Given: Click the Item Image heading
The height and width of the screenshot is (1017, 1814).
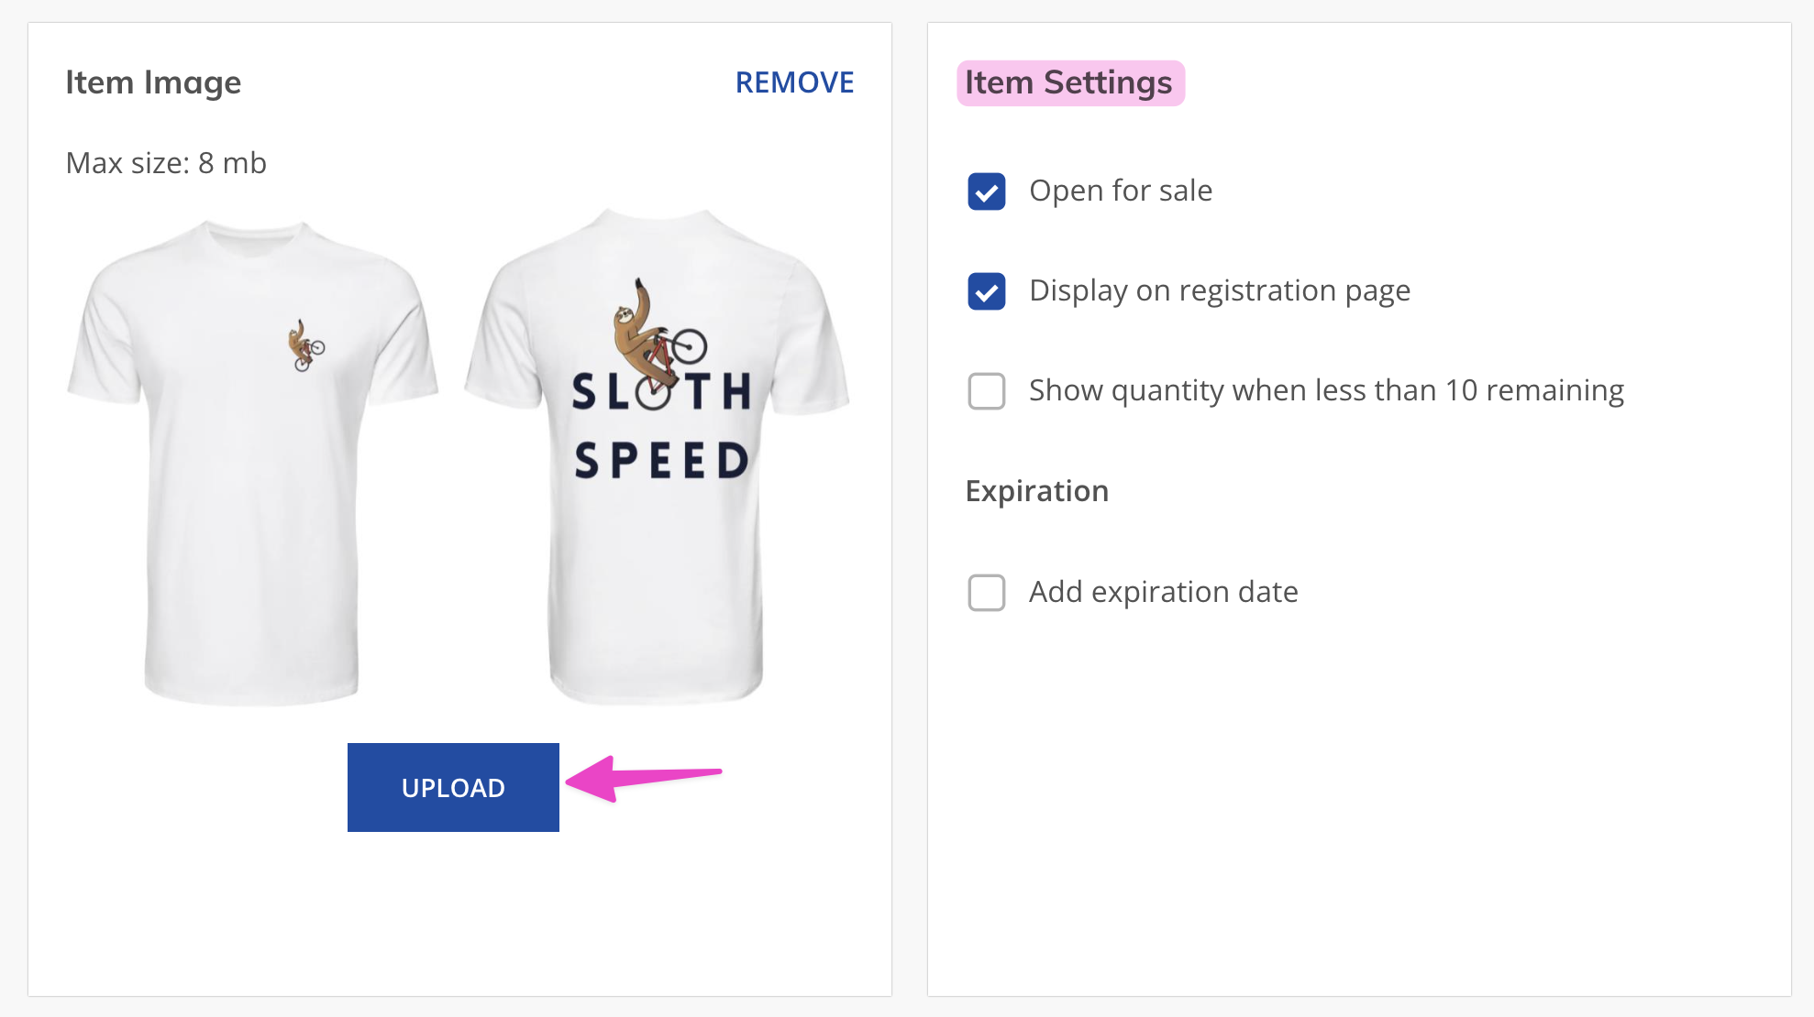Looking at the screenshot, I should pyautogui.click(x=153, y=82).
